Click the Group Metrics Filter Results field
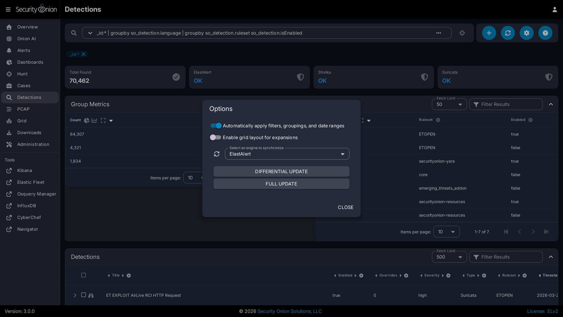Image resolution: width=563 pixels, height=317 pixels. coord(509,104)
